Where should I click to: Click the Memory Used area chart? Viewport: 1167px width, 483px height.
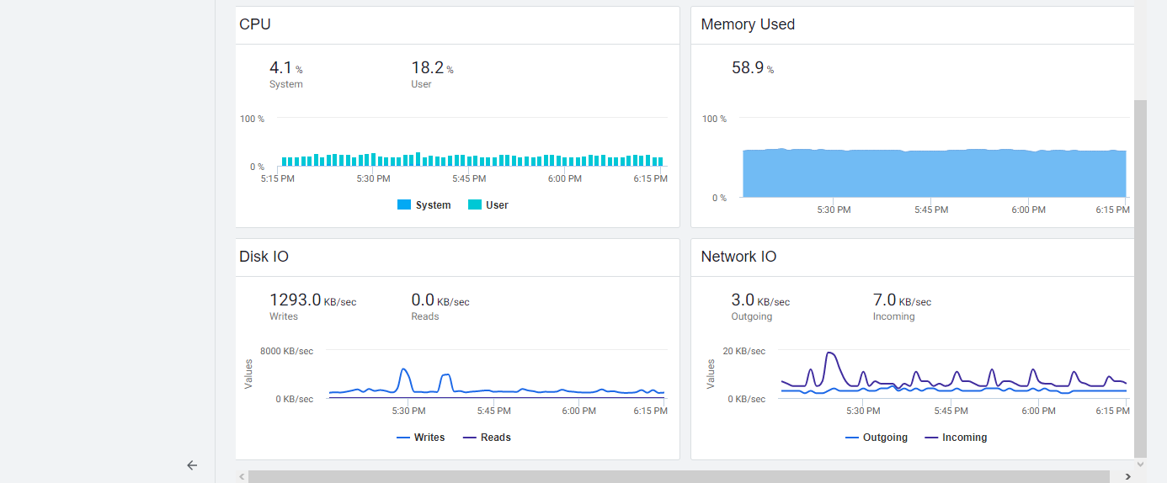click(x=934, y=173)
